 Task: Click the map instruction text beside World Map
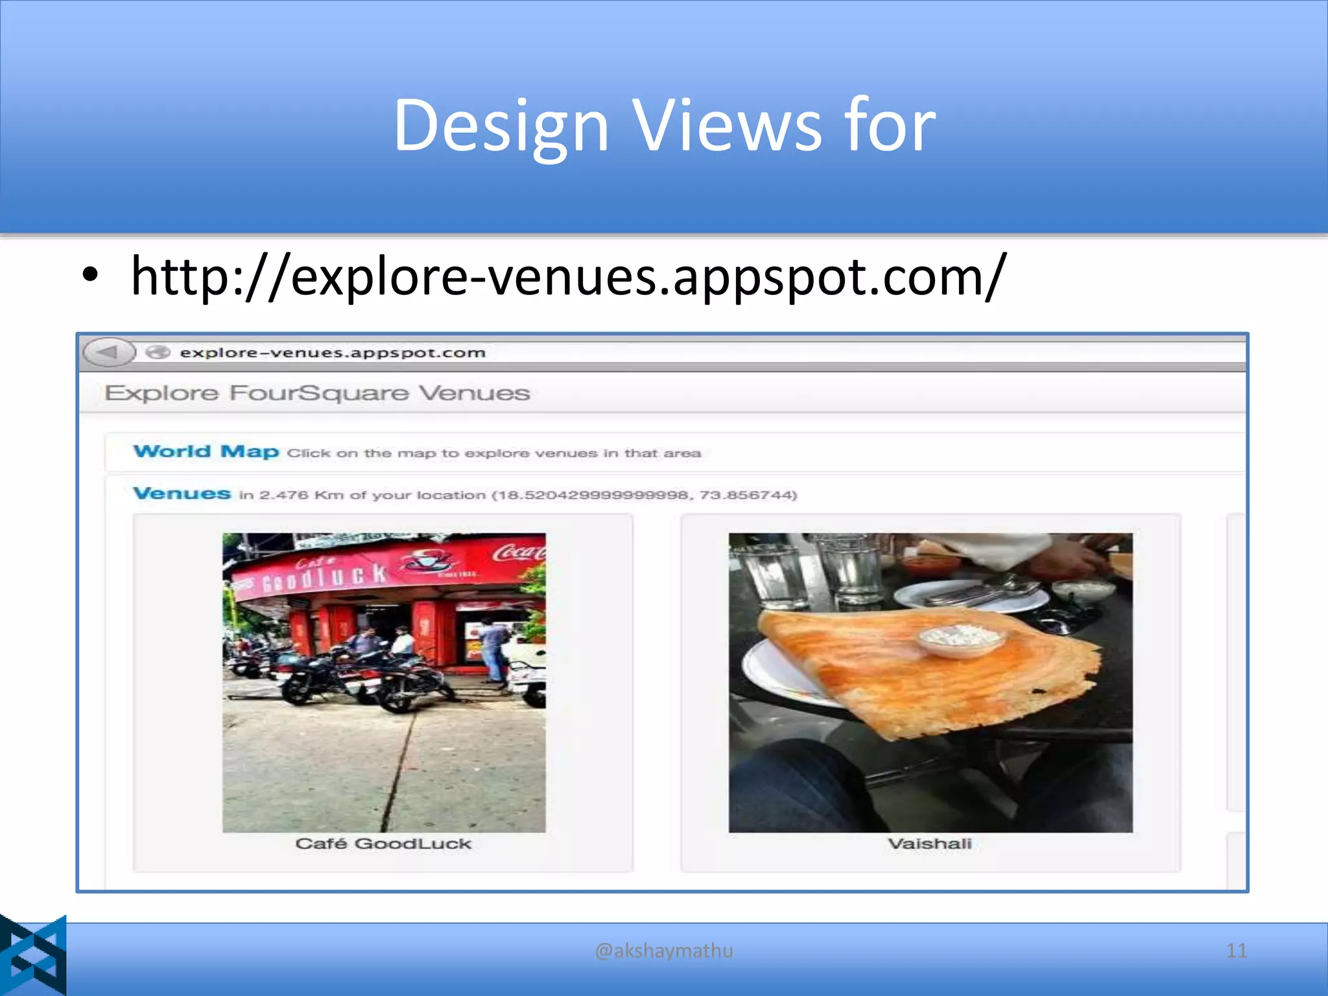tap(493, 453)
